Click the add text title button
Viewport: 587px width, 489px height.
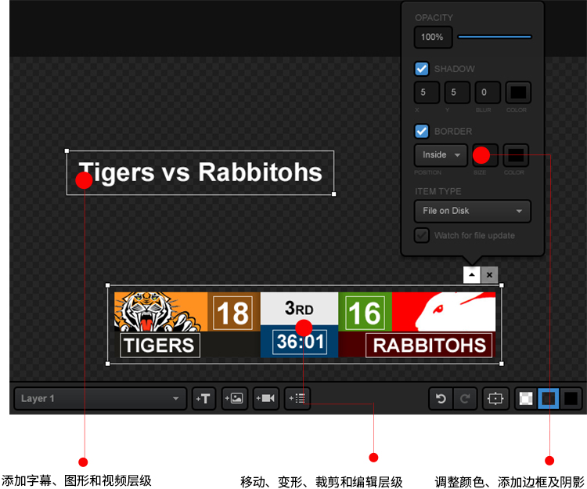tap(203, 398)
